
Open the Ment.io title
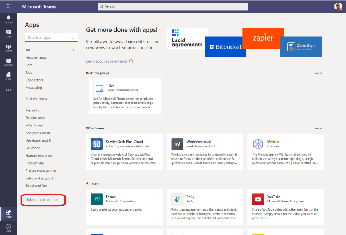coord(273,142)
